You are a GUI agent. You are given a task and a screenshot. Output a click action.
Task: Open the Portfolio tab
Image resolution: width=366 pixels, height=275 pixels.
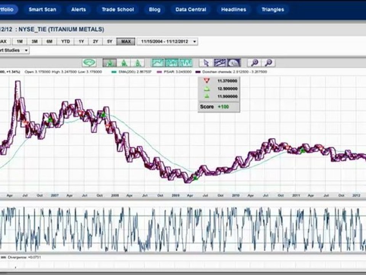(8, 10)
